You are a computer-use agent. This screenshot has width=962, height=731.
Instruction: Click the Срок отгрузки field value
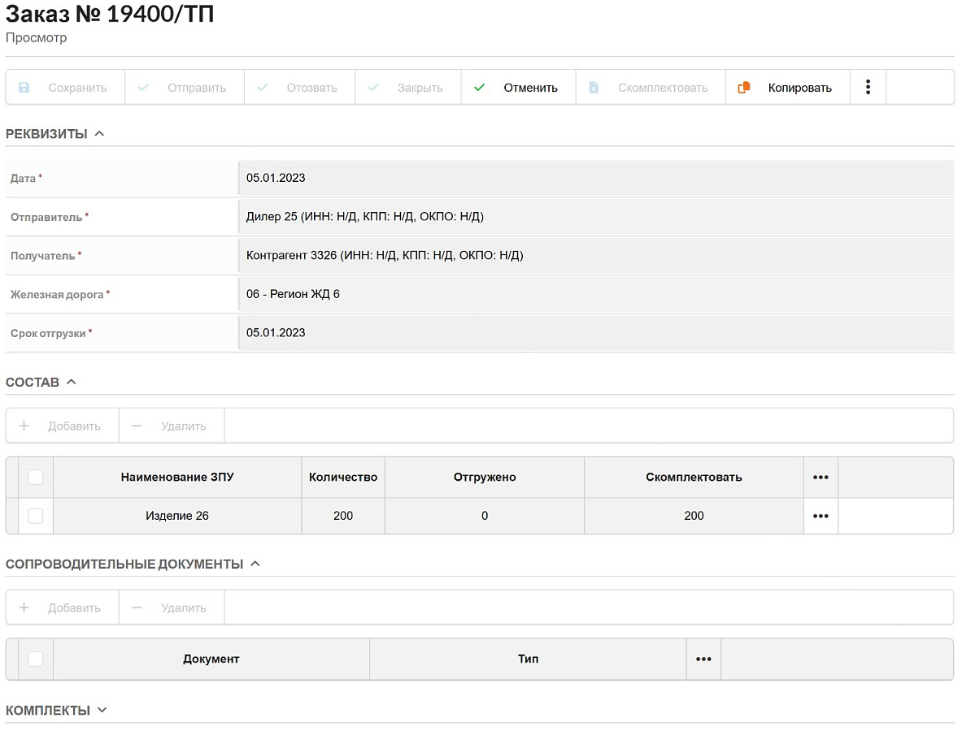coord(596,333)
